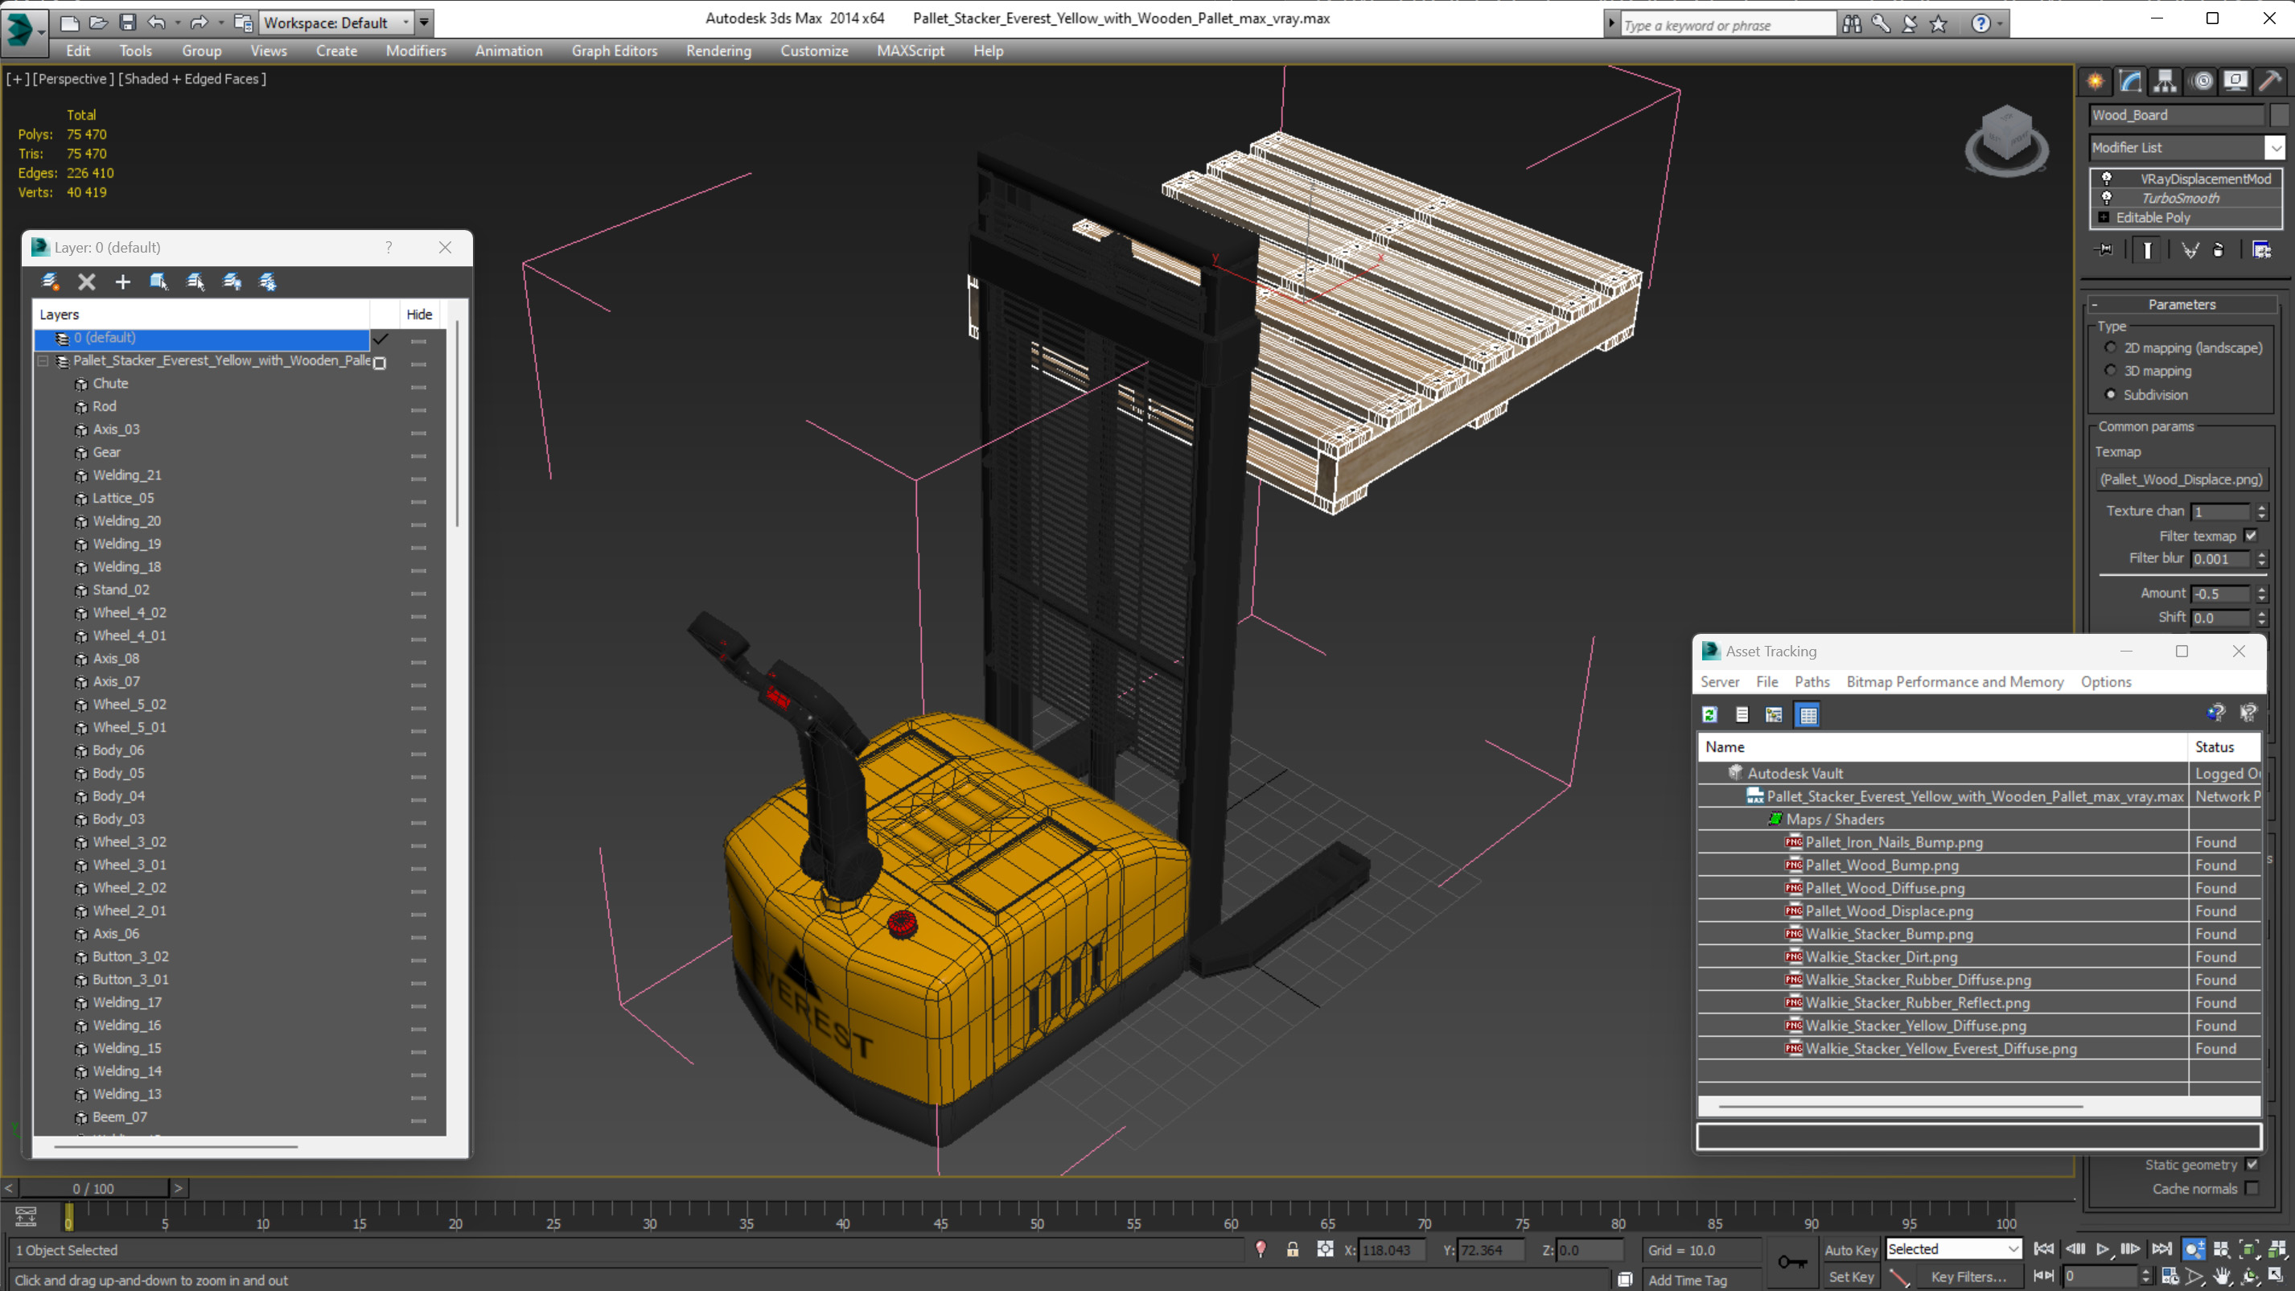The width and height of the screenshot is (2295, 1291).
Task: Toggle the Filter texmap checkbox
Action: point(2252,536)
